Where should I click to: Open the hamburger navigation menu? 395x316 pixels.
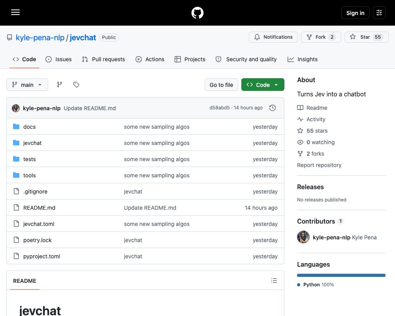click(x=15, y=12)
